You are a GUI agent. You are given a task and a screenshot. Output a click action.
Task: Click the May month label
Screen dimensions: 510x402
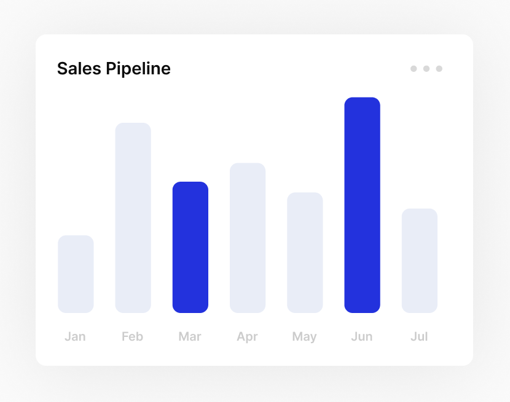click(305, 336)
